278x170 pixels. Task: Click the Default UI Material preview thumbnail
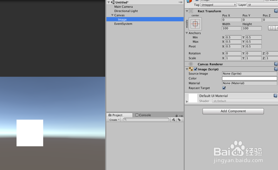coord(193,98)
